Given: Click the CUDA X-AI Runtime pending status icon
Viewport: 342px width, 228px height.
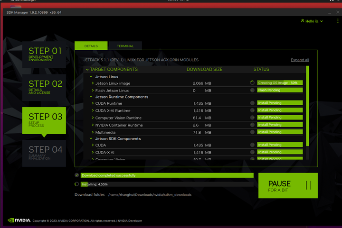Looking at the screenshot, I should pyautogui.click(x=252, y=110).
